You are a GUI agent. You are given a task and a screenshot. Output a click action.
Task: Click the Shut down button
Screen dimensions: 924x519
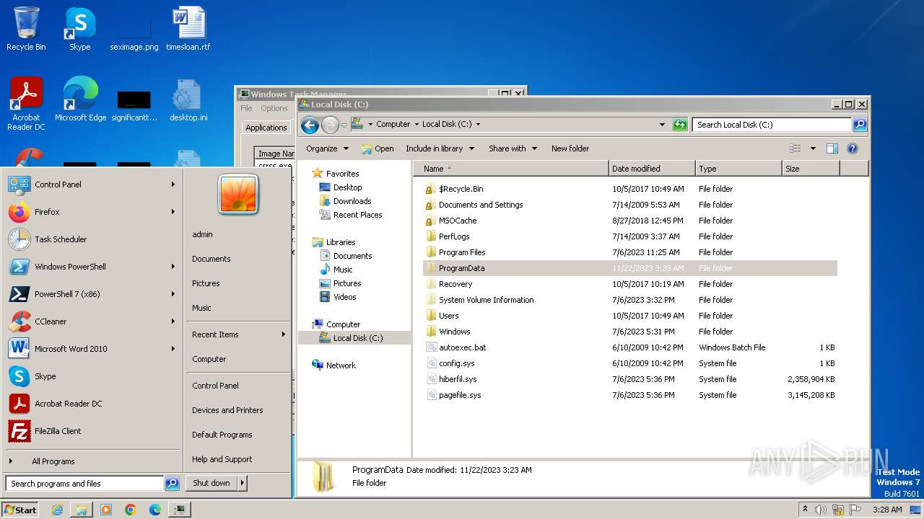(212, 483)
